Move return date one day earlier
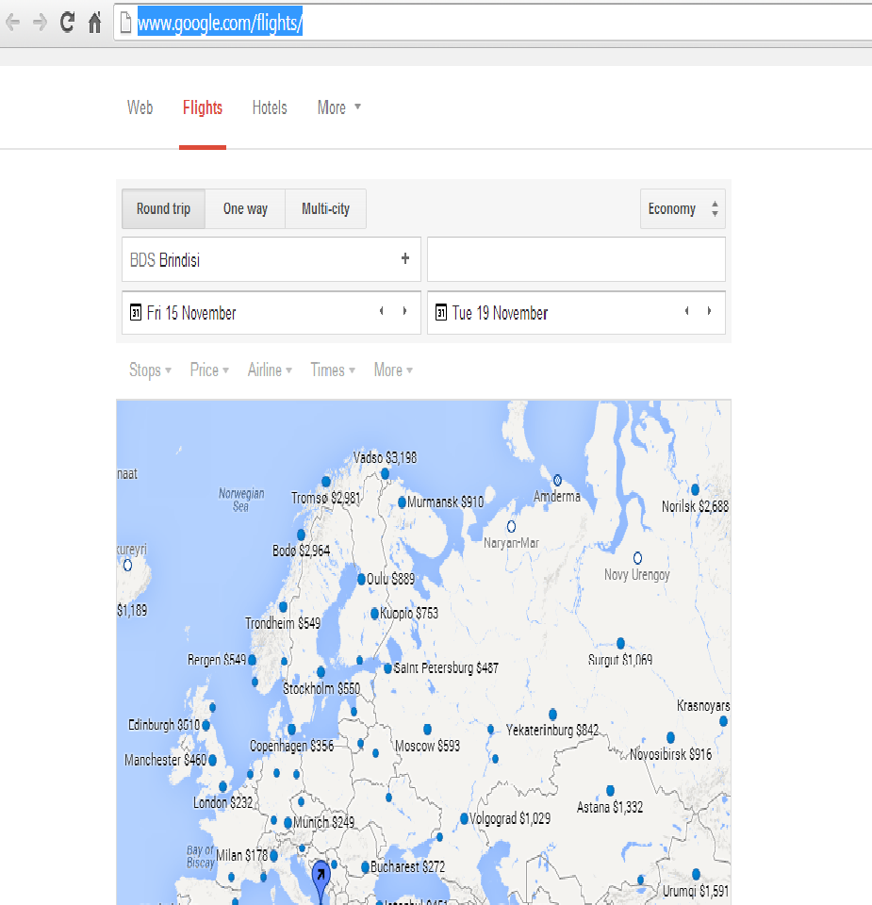 point(686,311)
